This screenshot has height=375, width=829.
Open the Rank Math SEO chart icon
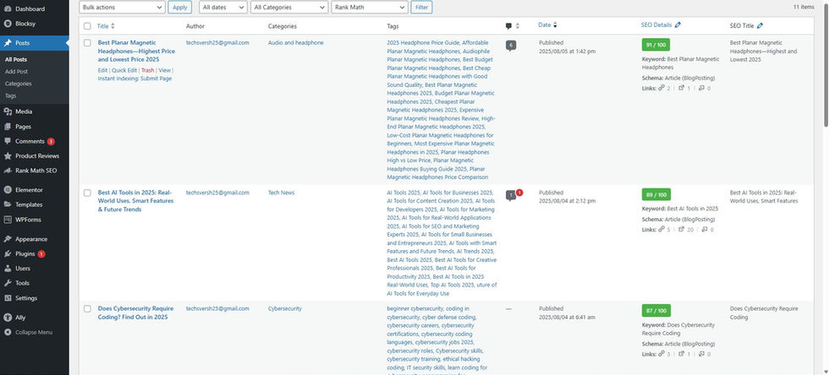point(8,171)
